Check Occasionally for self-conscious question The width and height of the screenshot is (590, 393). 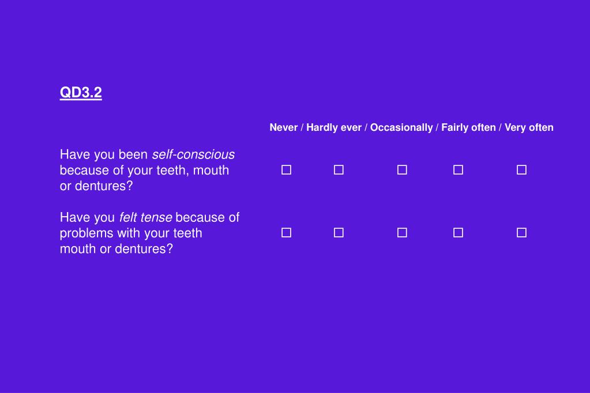click(x=402, y=170)
